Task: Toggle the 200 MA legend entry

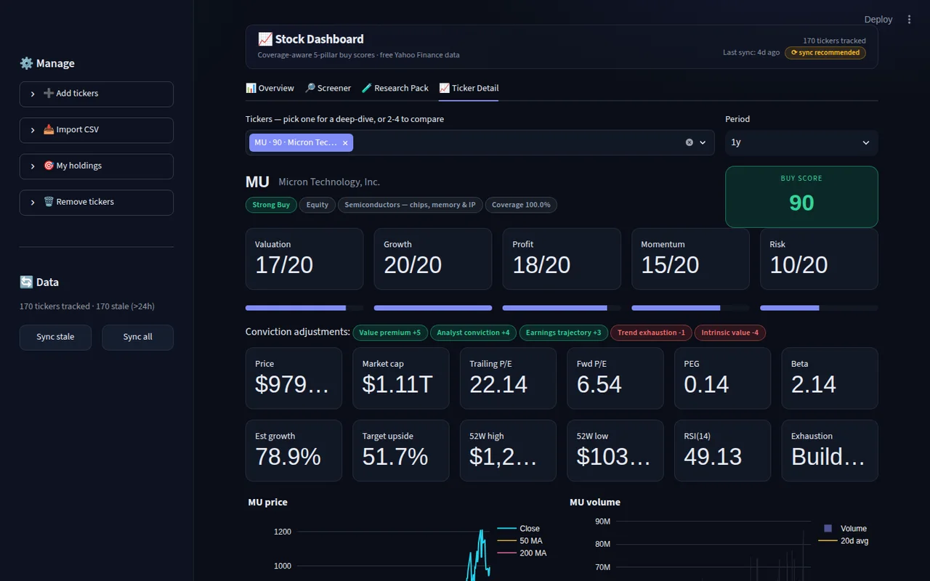Action: pyautogui.click(x=522, y=553)
